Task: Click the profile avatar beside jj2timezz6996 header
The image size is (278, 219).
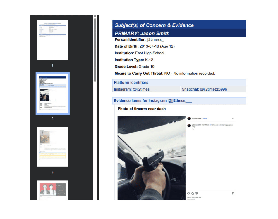Action: point(189,119)
